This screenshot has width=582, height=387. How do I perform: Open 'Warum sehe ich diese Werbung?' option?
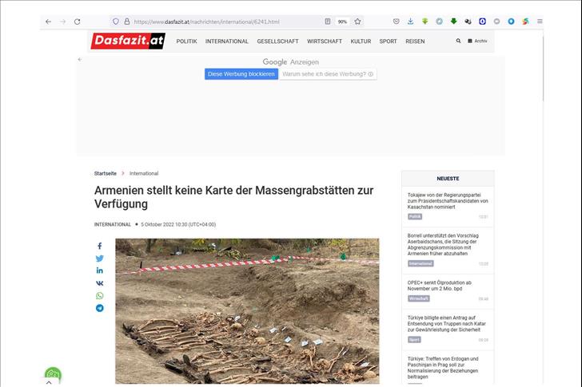coord(327,74)
